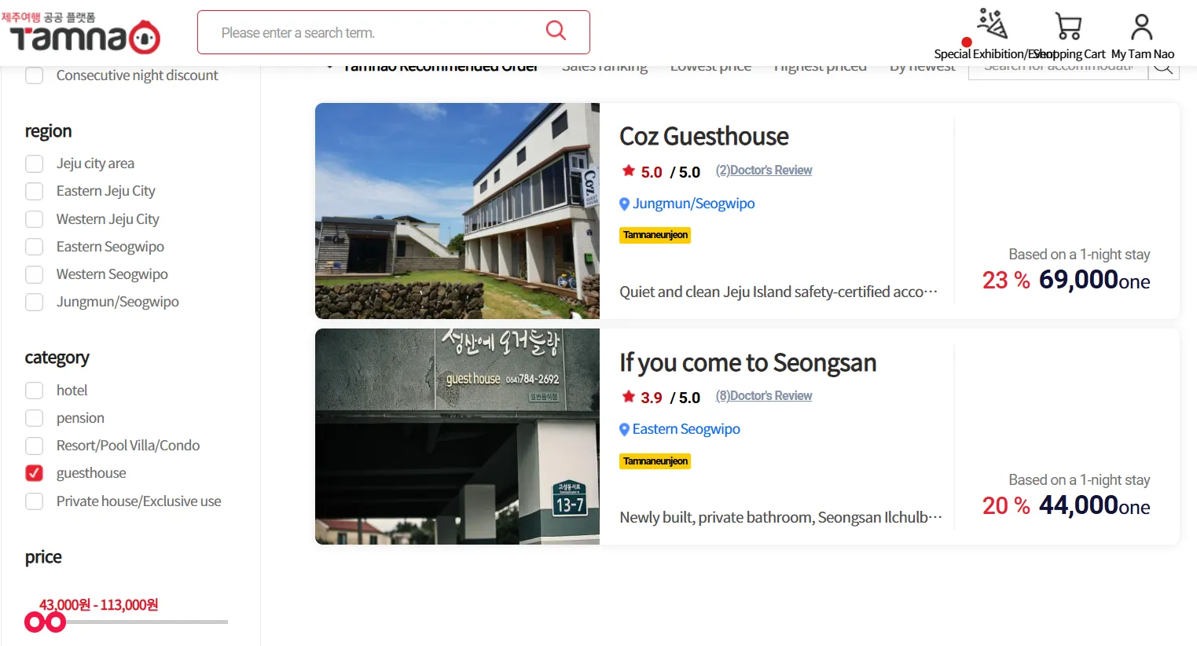Click the "Newly built, private bathroom" description

(780, 518)
